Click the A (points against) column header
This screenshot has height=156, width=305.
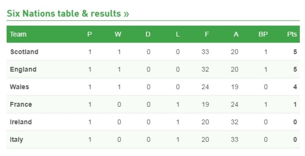(236, 34)
